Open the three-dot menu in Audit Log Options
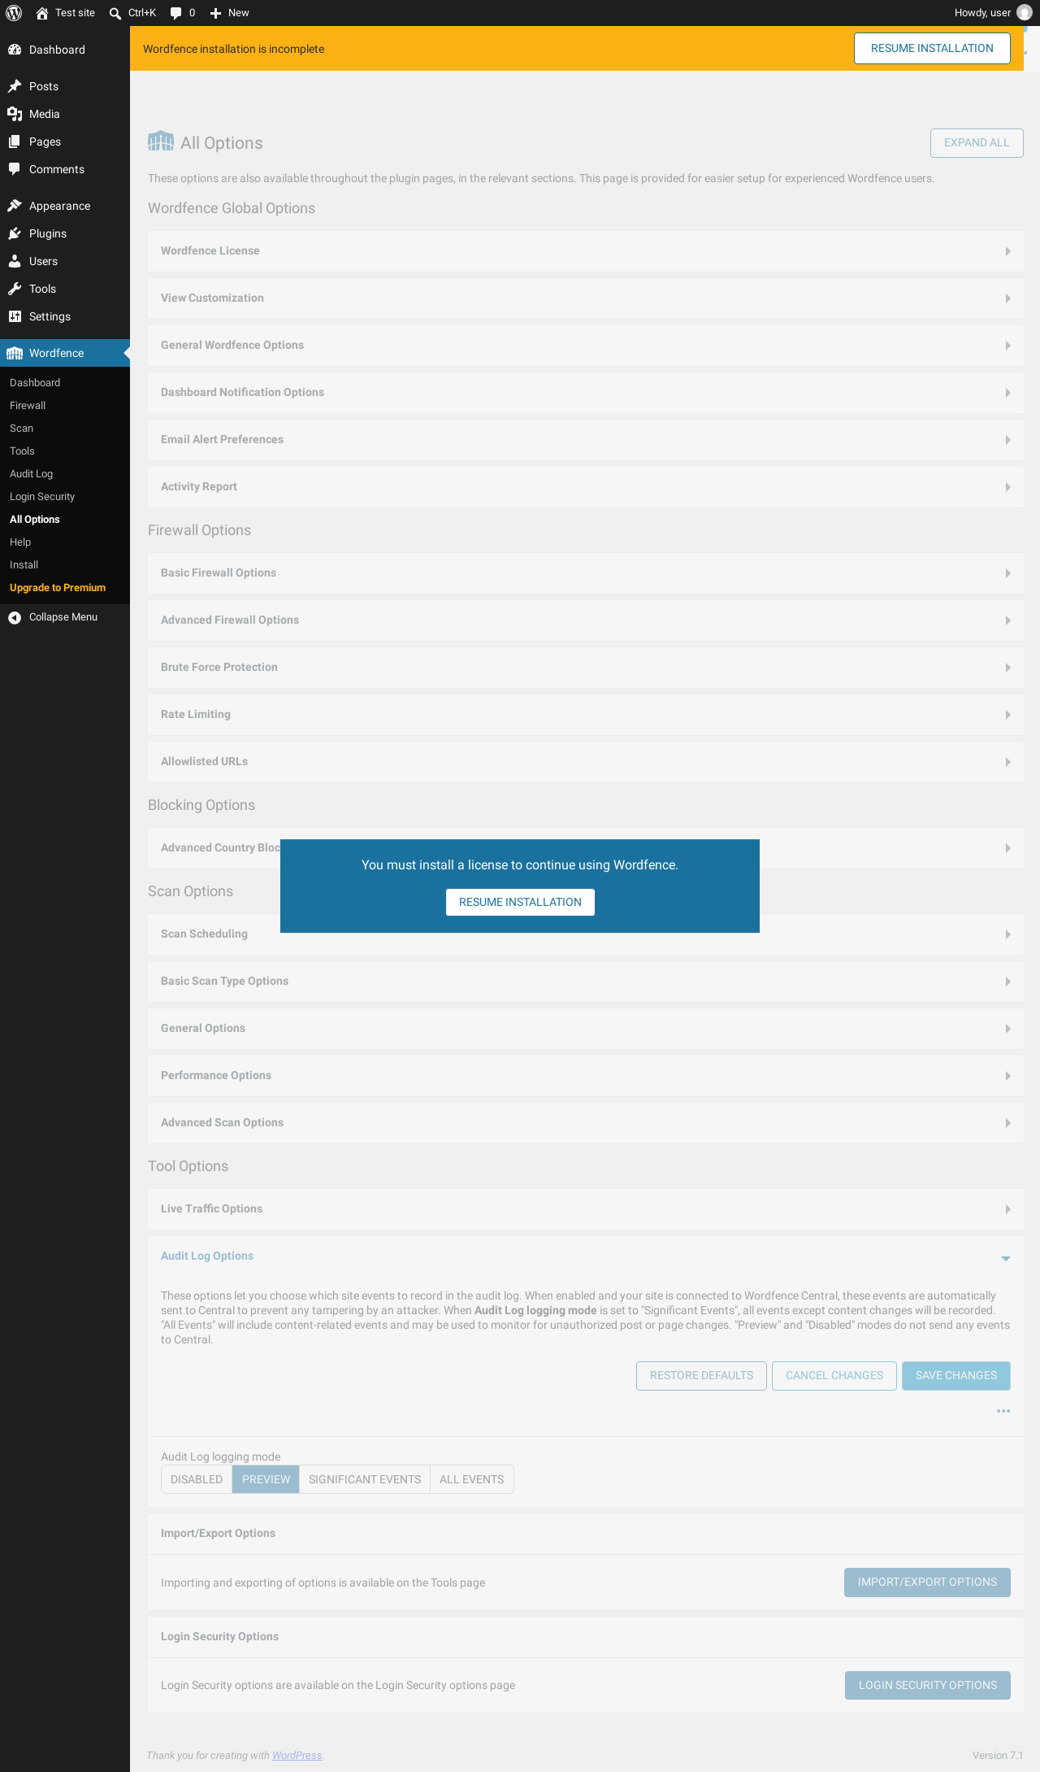The width and height of the screenshot is (1040, 1772). point(1003,1411)
